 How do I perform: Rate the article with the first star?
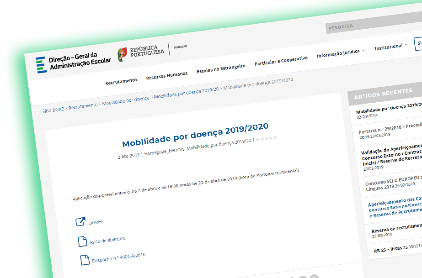(258, 139)
